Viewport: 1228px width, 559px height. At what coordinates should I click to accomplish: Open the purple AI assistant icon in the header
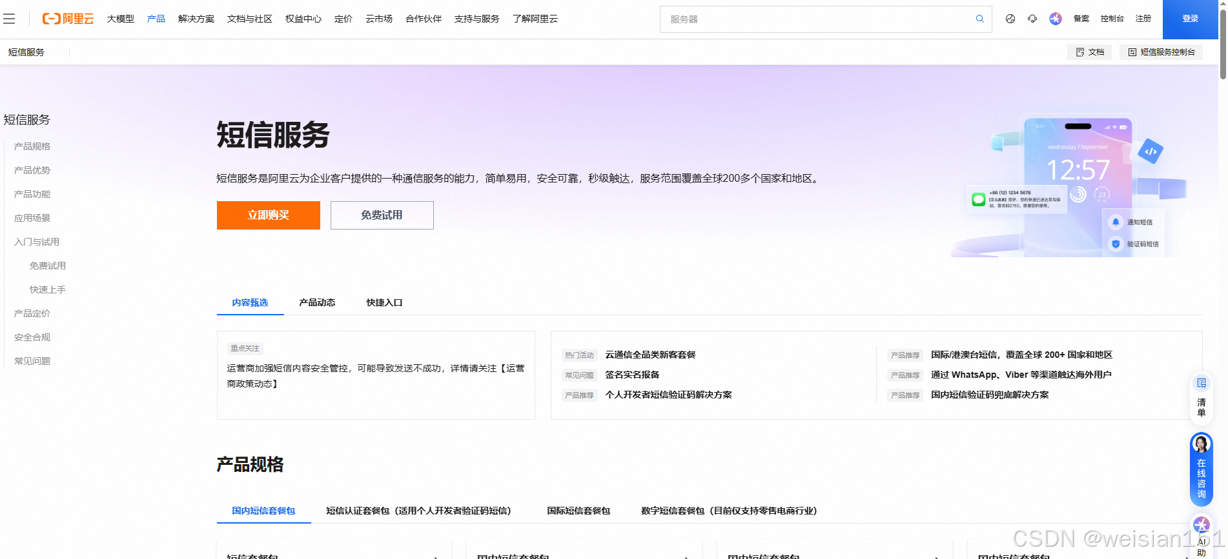1056,19
